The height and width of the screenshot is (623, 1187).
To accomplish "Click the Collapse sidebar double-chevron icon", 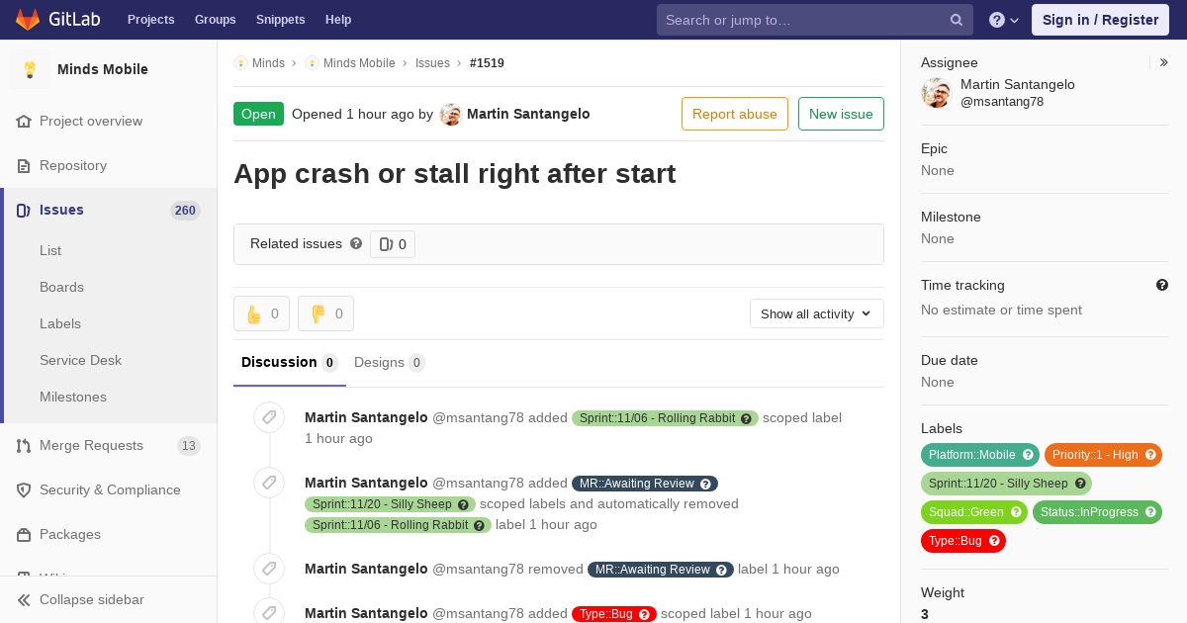I will (x=24, y=599).
